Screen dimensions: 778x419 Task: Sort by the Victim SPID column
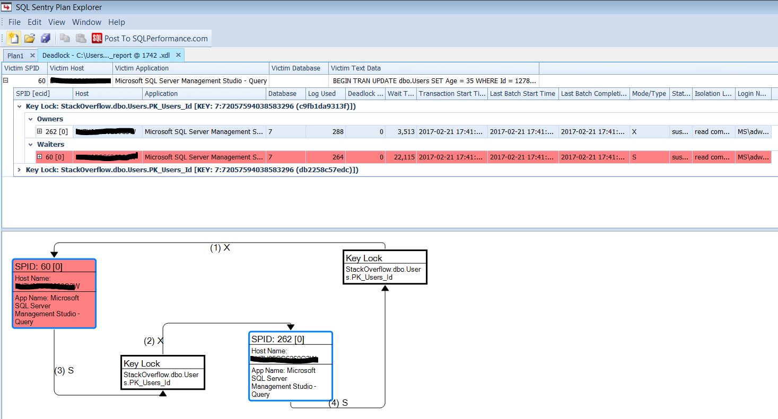point(25,68)
